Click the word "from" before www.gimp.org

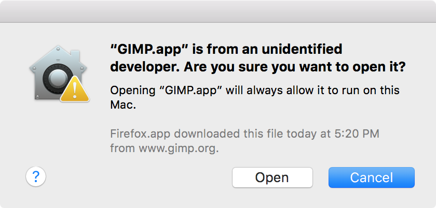coord(123,148)
